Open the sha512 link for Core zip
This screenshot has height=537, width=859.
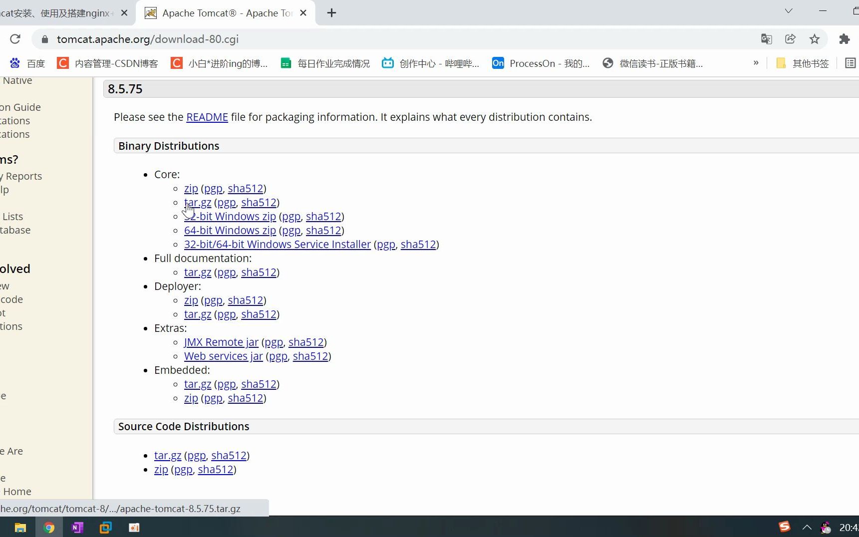click(x=246, y=189)
